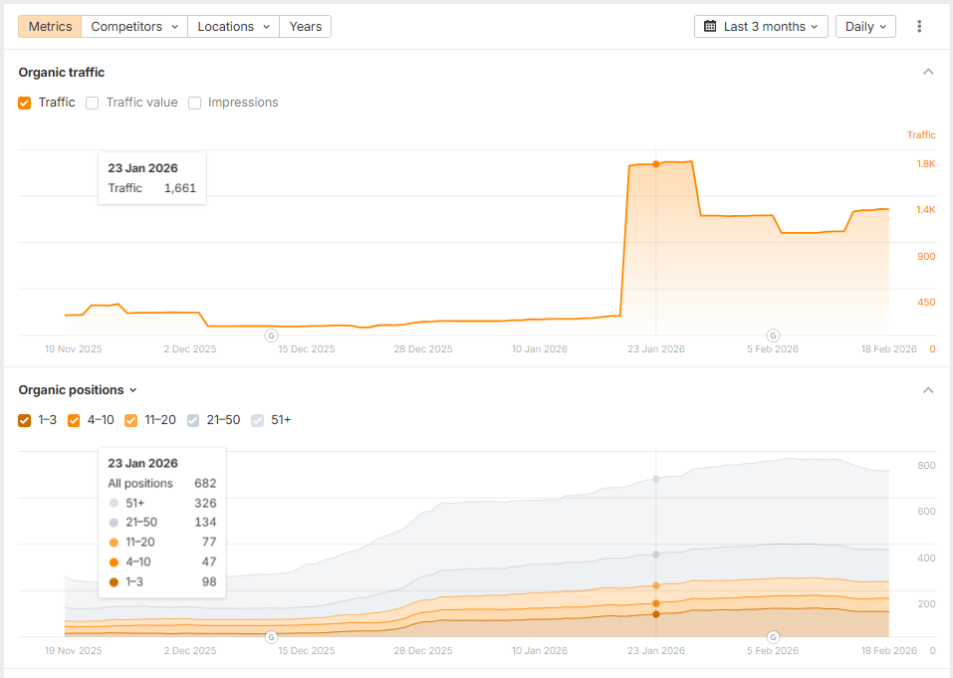Enable the Impressions checkbox
The width and height of the screenshot is (953, 678).
coord(195,103)
